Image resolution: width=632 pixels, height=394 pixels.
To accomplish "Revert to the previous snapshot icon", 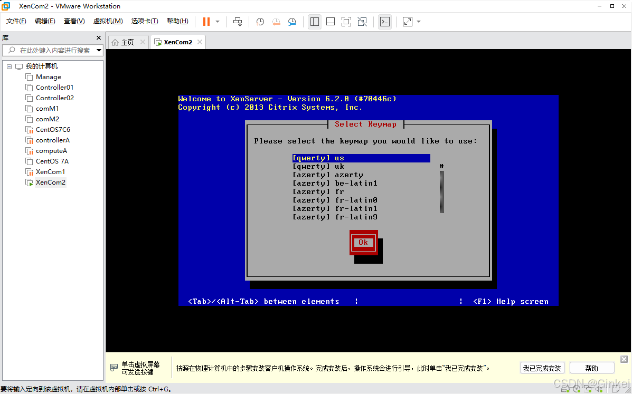I will pyautogui.click(x=276, y=22).
